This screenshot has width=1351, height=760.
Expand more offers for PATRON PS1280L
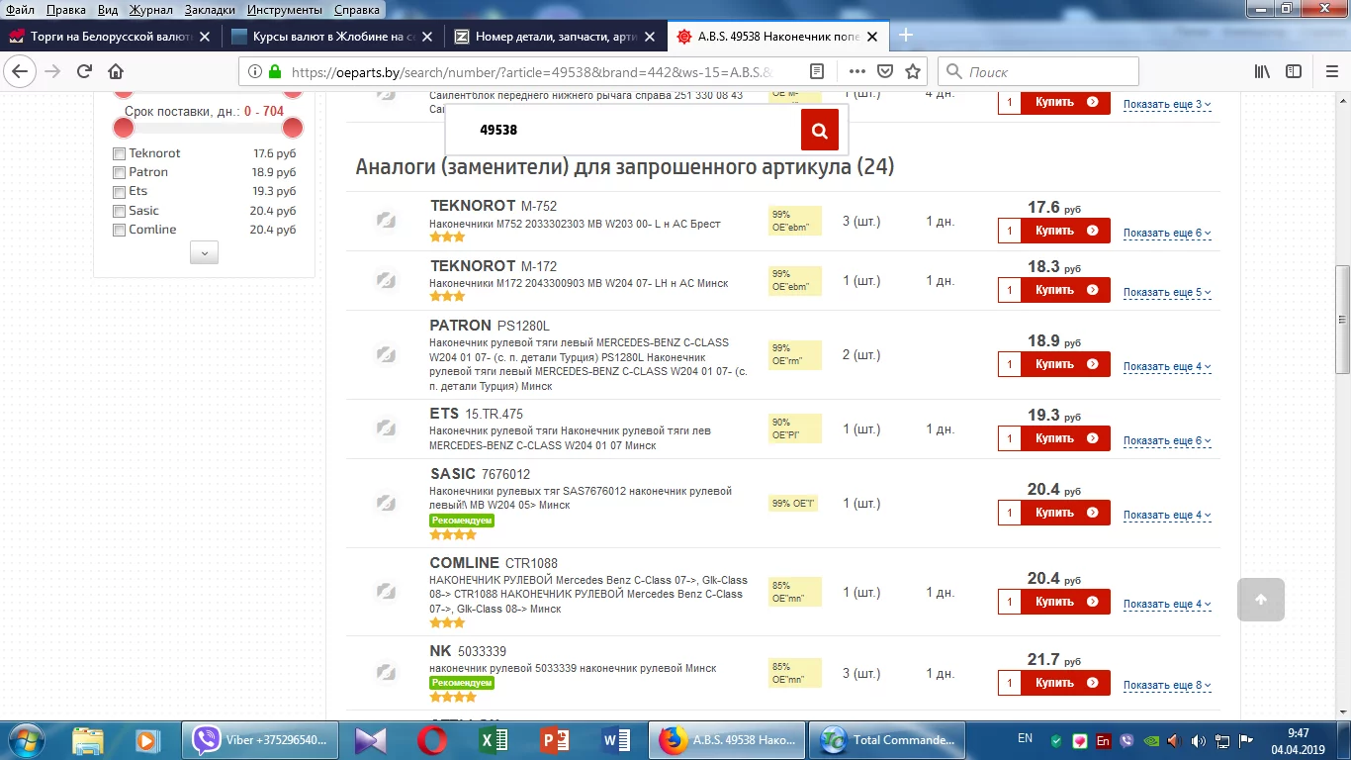1167,367
